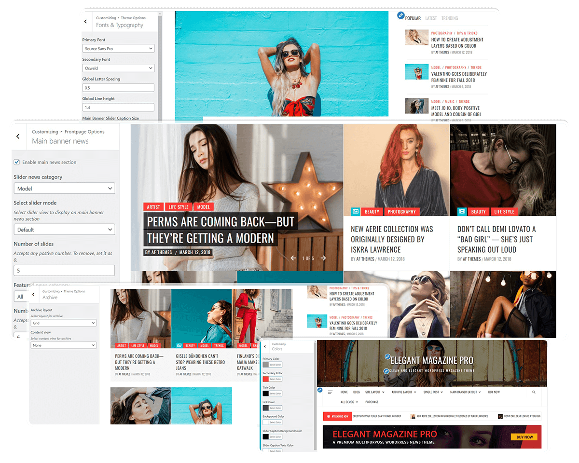The image size is (579, 463).
Task: Expand Single Post menu item
Action: click(434, 392)
